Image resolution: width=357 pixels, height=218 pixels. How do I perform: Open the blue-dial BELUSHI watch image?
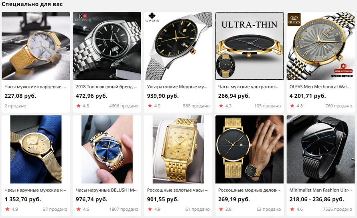[107, 149]
